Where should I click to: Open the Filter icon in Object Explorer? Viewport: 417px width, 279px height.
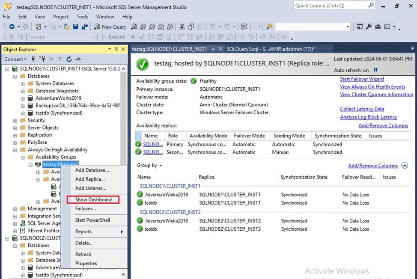[60, 59]
